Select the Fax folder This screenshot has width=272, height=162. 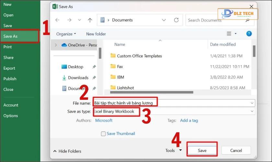[x=120, y=67]
